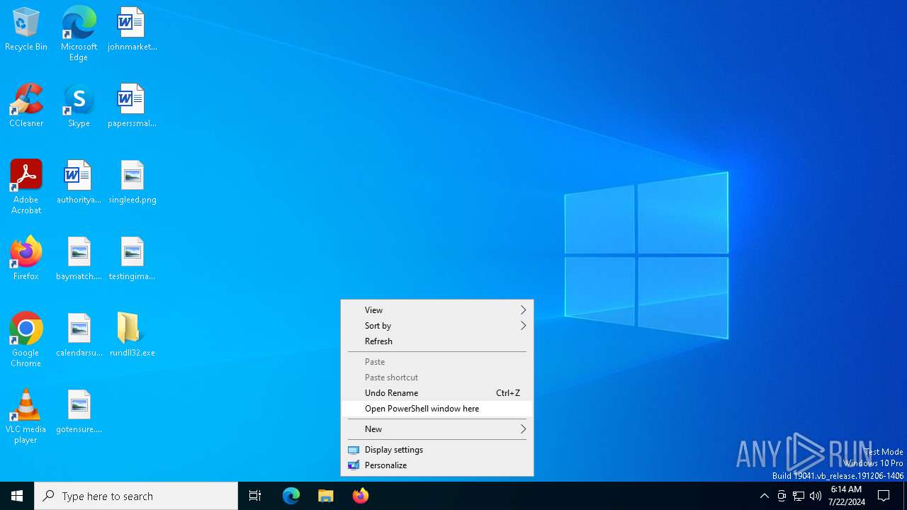Viewport: 907px width, 510px height.
Task: Choose Undo Rename in context menu
Action: click(x=436, y=393)
